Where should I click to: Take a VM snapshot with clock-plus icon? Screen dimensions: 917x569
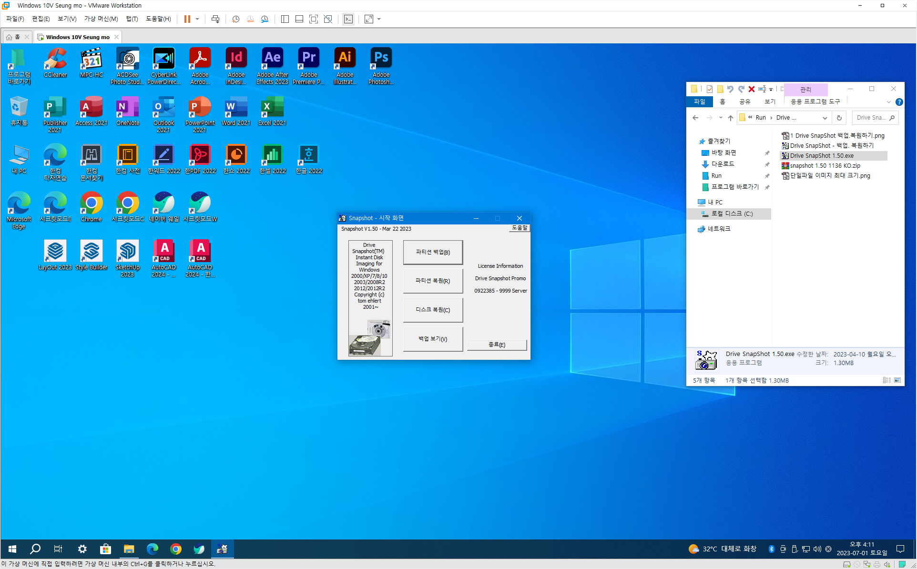click(235, 19)
